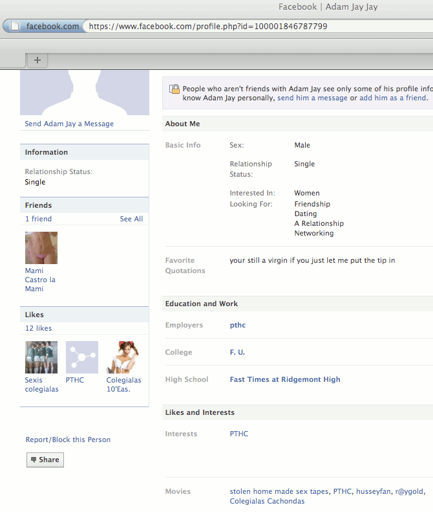
Task: Click the facebook.com site identity label
Action: 52,26
